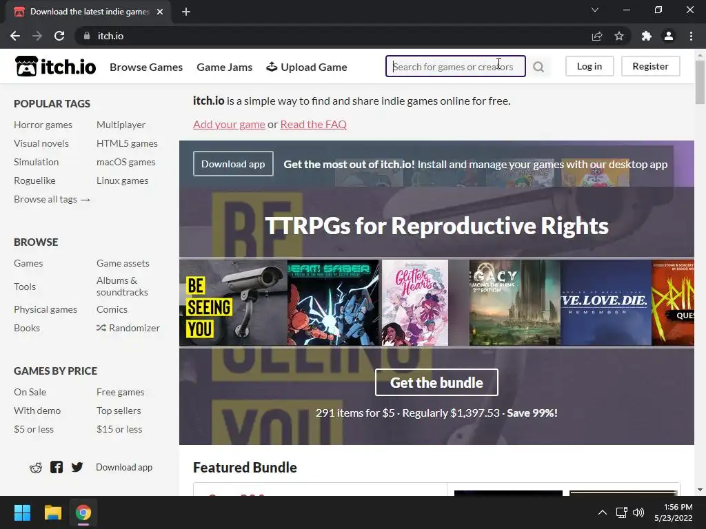Open Read the FAQ link

pos(314,124)
